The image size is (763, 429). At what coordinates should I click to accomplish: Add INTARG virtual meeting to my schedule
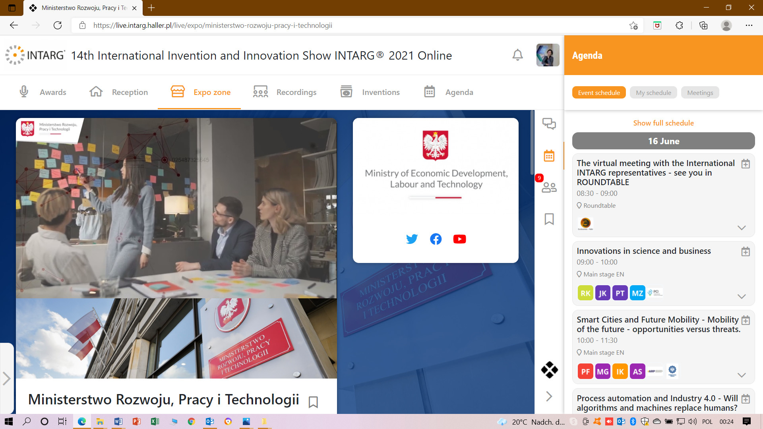pyautogui.click(x=746, y=164)
